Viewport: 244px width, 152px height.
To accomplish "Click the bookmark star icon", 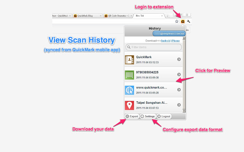I will [x=177, y=21].
